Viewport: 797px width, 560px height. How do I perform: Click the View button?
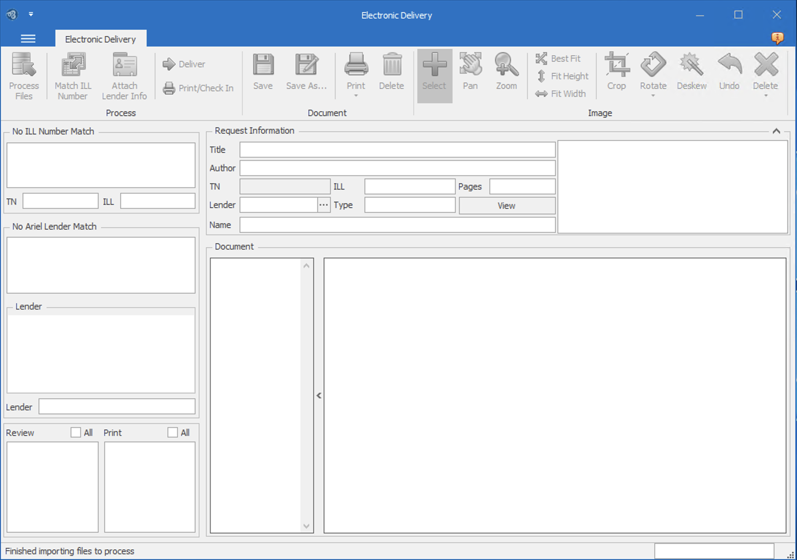[x=506, y=205]
